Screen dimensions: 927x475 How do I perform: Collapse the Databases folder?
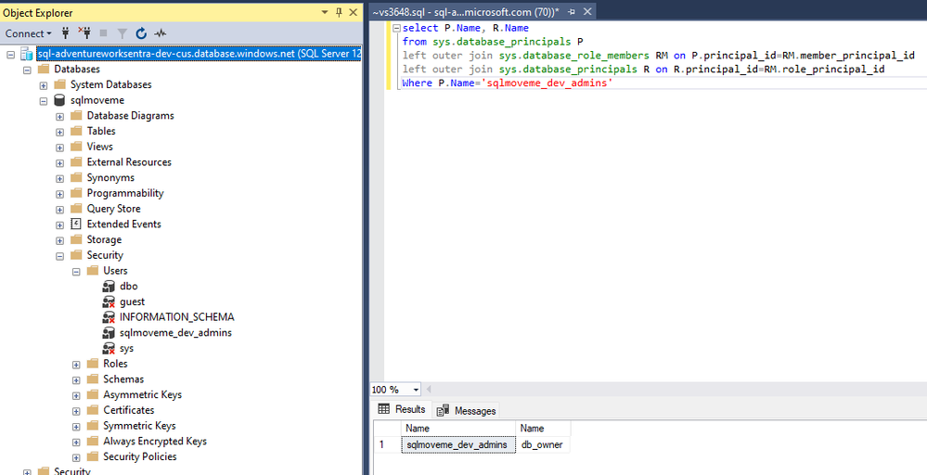click(x=27, y=70)
